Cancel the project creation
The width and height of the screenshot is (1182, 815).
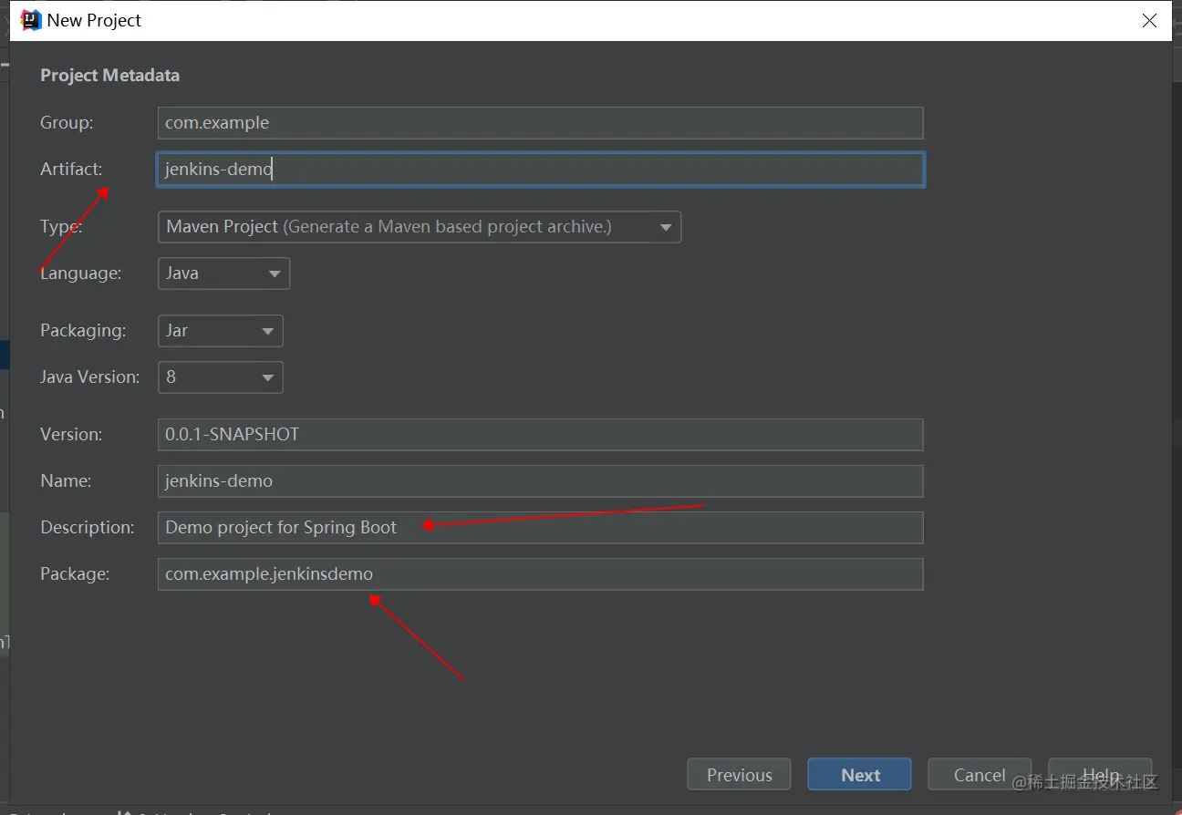pyautogui.click(x=979, y=775)
